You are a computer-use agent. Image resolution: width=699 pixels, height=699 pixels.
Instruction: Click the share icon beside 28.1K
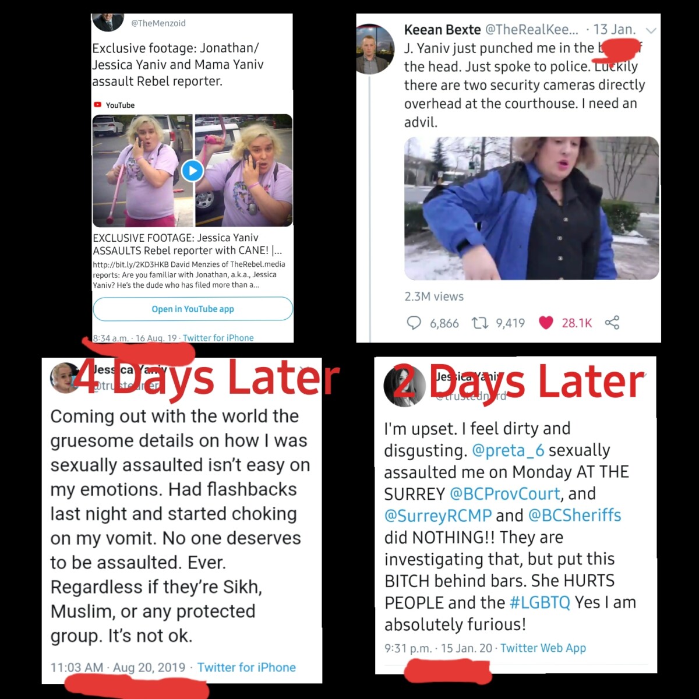(612, 323)
